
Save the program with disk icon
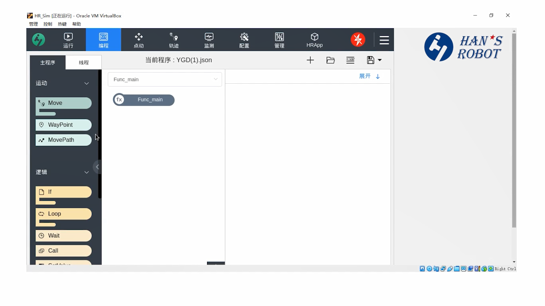(371, 60)
